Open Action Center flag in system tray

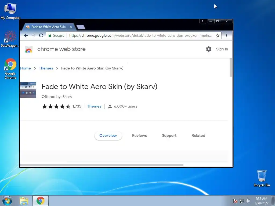click(x=235, y=201)
